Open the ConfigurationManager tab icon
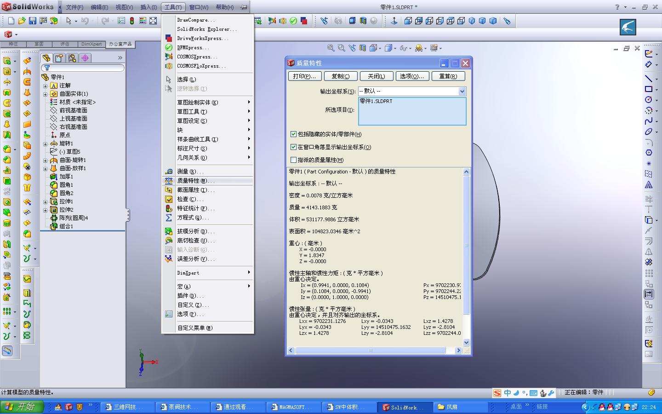This screenshot has width=662, height=414. pos(72,58)
